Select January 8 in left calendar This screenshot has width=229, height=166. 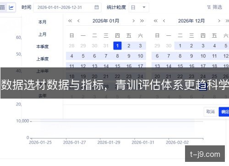pyautogui.click(x=117, y=56)
